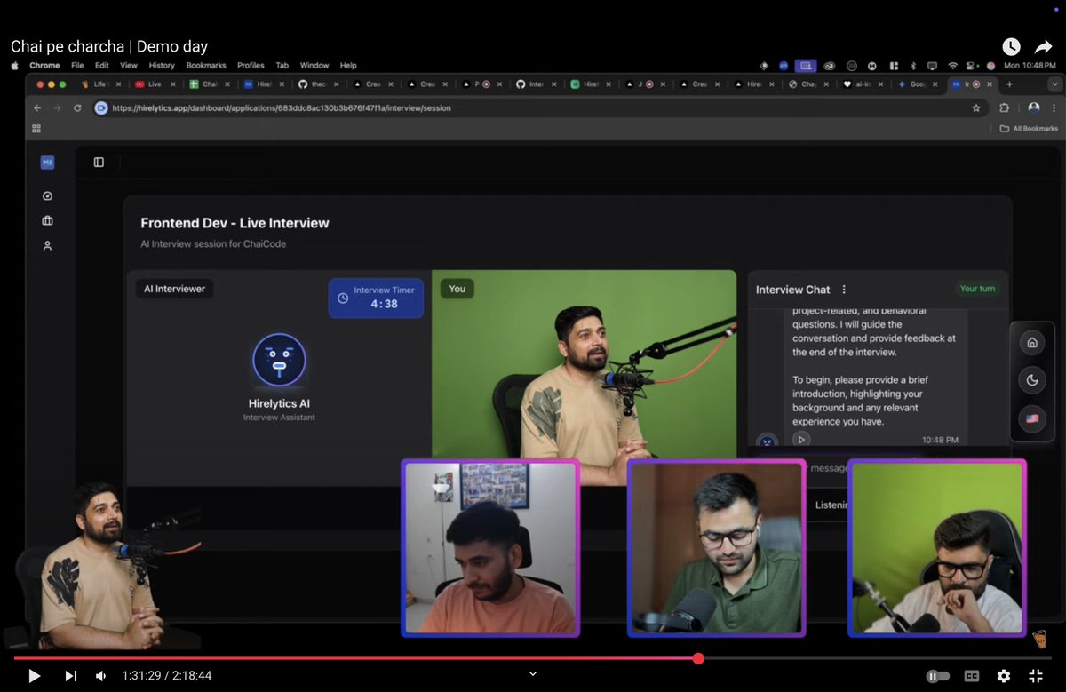Click the Hirelytics logo in sidebar
The width and height of the screenshot is (1066, 692).
[x=47, y=163]
